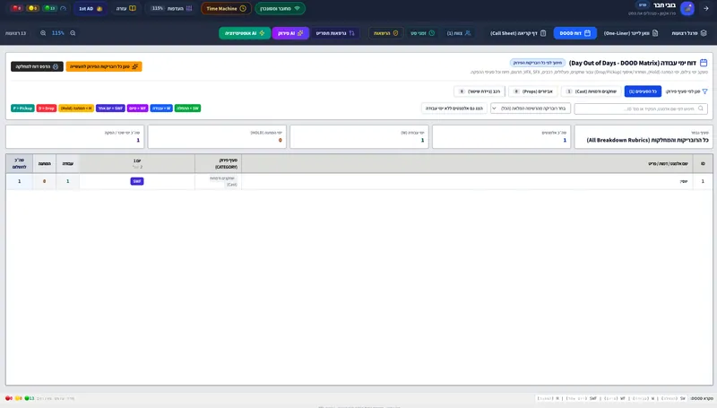Click the red D = Drop legend badge
This screenshot has width=717, height=408.
coord(47,109)
